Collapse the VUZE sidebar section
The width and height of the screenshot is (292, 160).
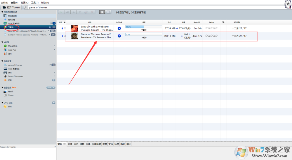click(x=2, y=42)
